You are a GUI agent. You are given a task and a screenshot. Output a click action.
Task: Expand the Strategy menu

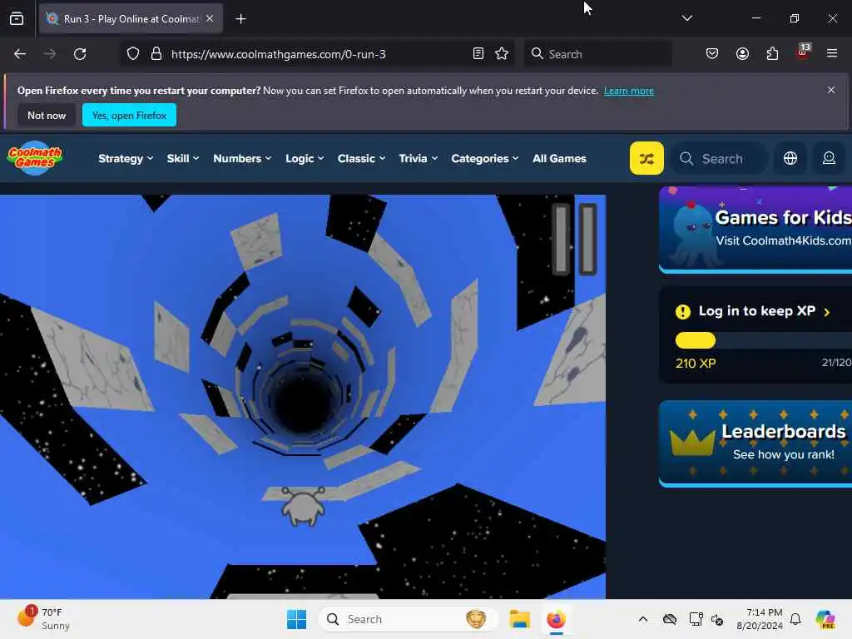click(126, 159)
